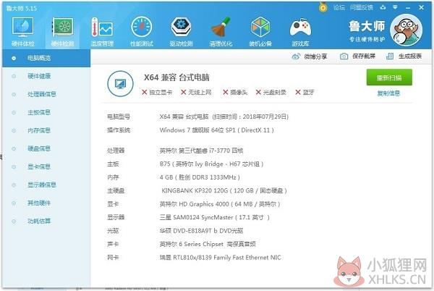Click RTL810x/8139 network card value
The image size is (434, 291).
click(x=221, y=258)
